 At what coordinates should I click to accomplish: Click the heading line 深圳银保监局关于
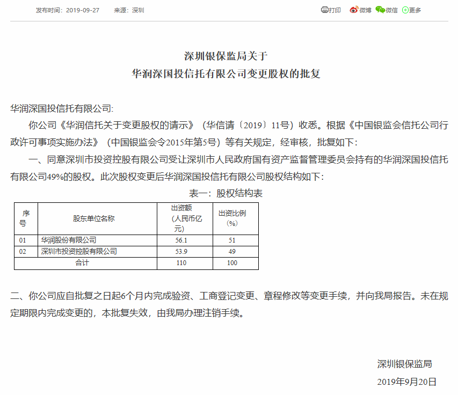pyautogui.click(x=229, y=55)
